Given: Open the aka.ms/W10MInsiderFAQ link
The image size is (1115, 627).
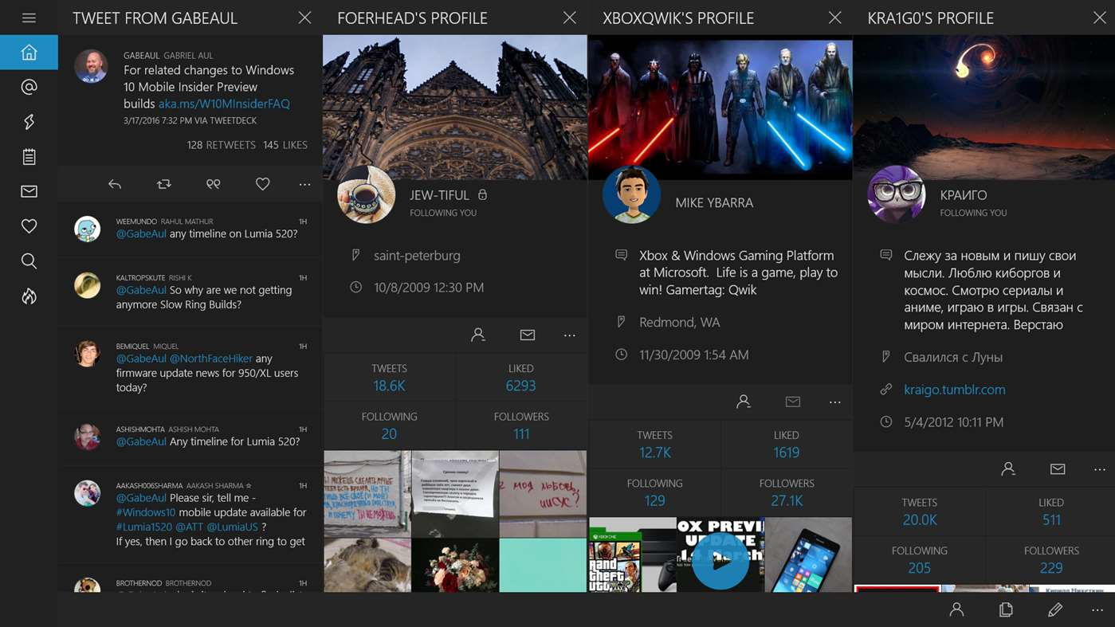Looking at the screenshot, I should [x=224, y=104].
